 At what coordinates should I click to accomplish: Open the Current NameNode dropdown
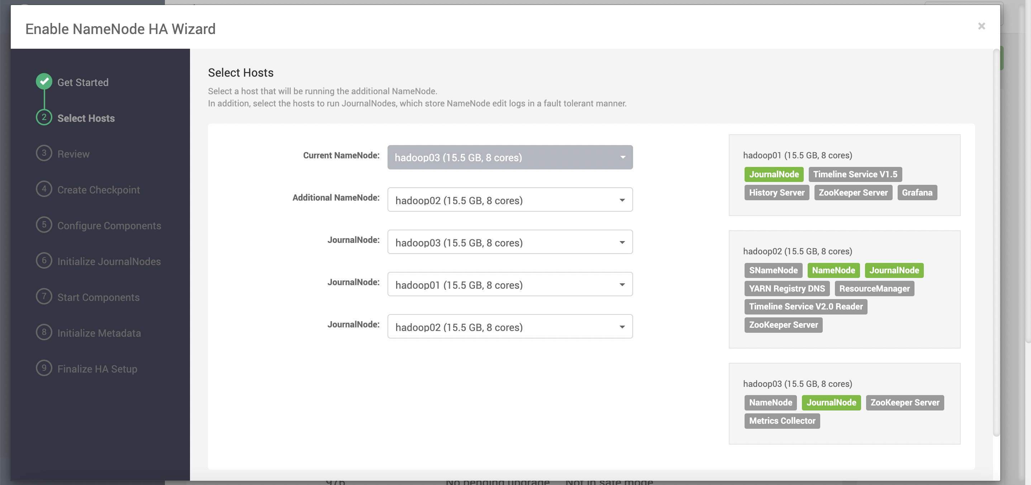510,158
